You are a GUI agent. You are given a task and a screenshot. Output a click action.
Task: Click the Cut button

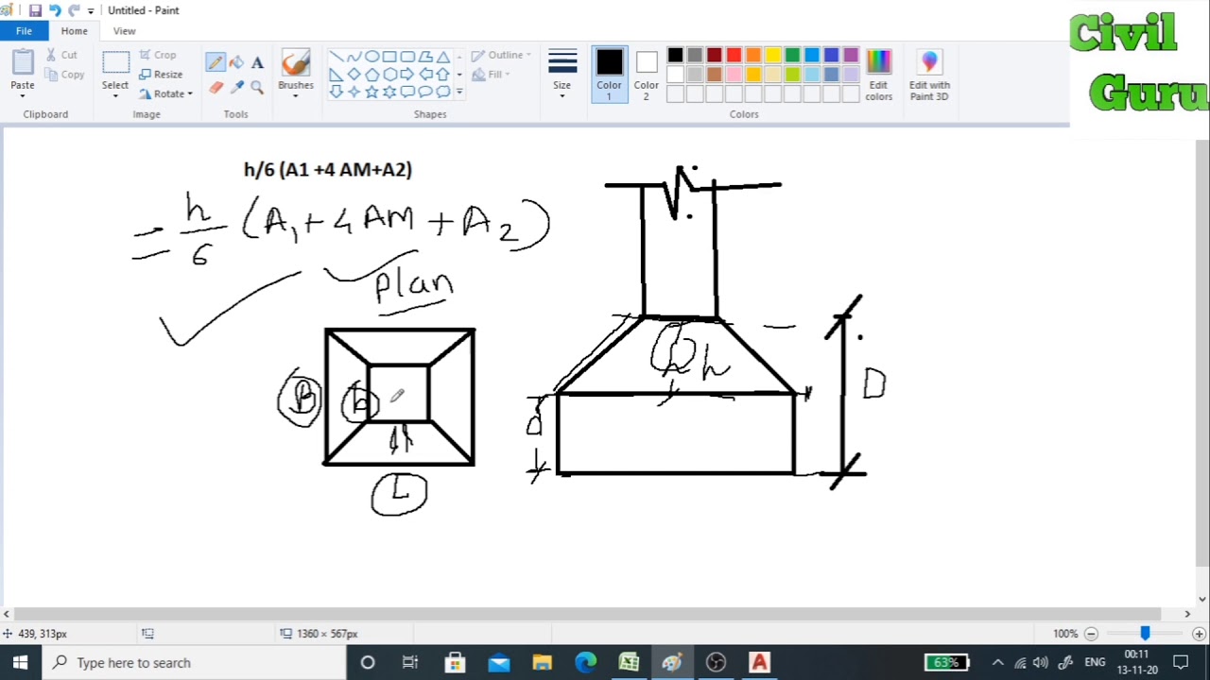[x=61, y=55]
